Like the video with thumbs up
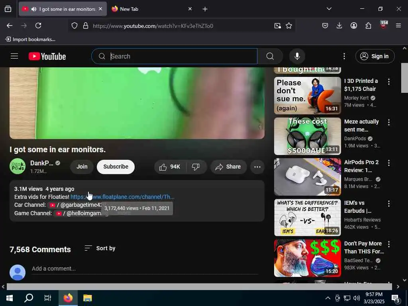Viewport: 408px width, 306px height. pos(170,167)
